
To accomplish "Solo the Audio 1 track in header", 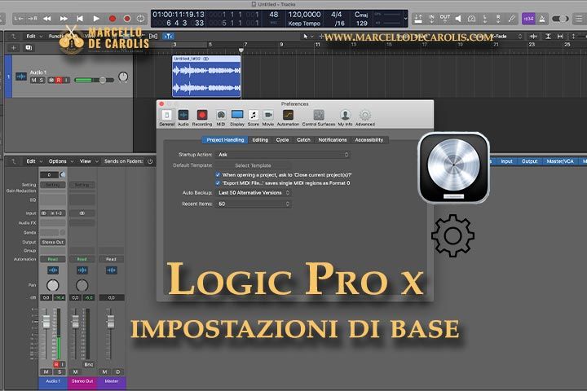I will (42, 80).
